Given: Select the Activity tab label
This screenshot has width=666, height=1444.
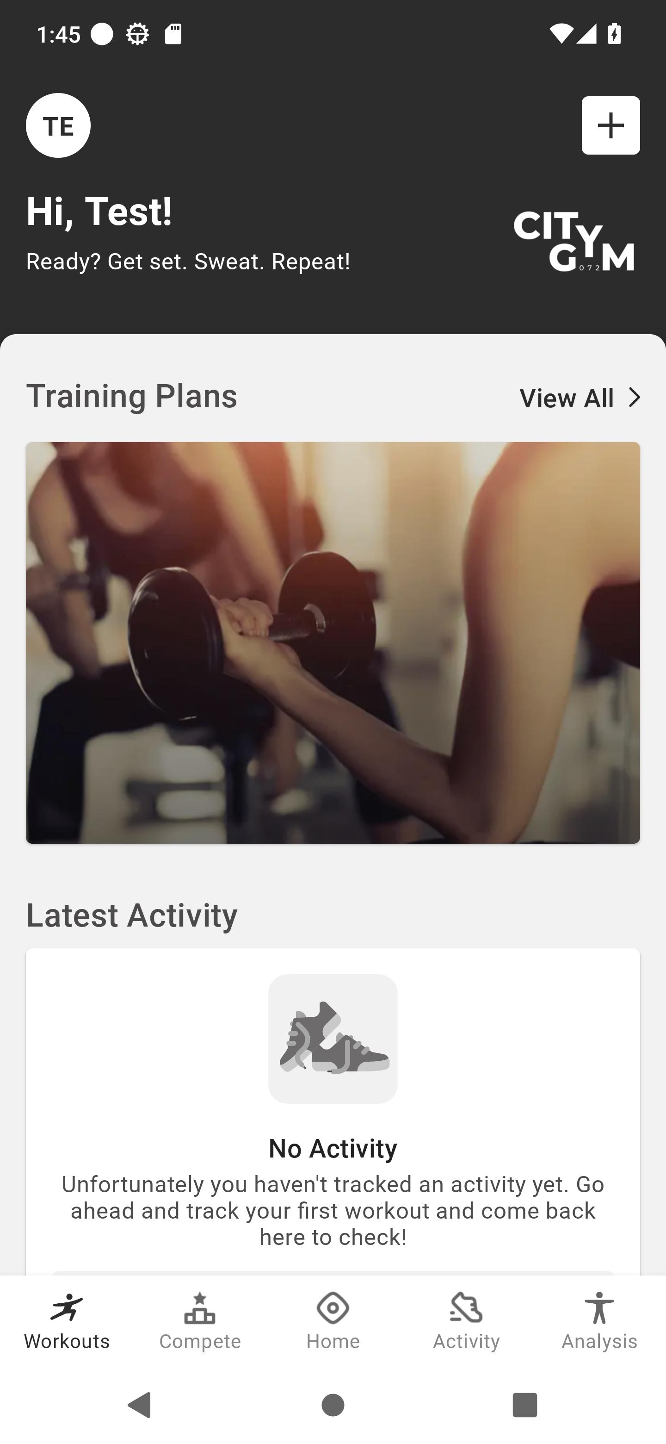Looking at the screenshot, I should point(466,1341).
